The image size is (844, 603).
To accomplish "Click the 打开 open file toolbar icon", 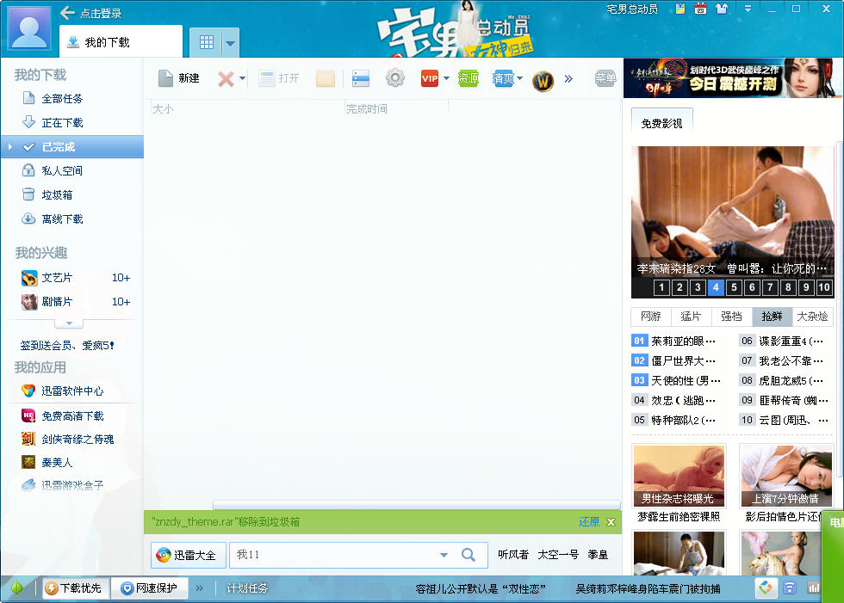I will point(266,78).
